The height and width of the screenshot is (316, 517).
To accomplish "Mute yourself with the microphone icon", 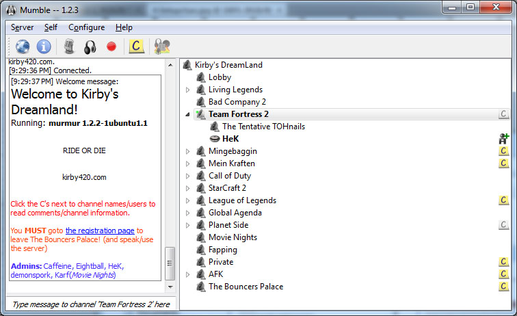I will tap(69, 47).
